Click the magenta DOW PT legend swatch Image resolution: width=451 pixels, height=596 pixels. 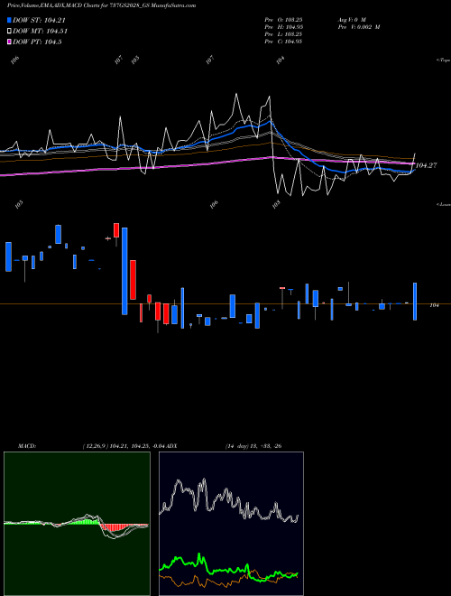coord(10,42)
